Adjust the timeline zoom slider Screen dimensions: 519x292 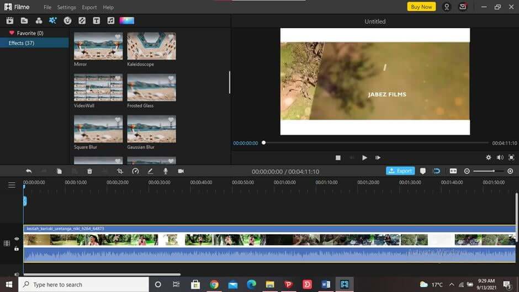click(x=489, y=171)
